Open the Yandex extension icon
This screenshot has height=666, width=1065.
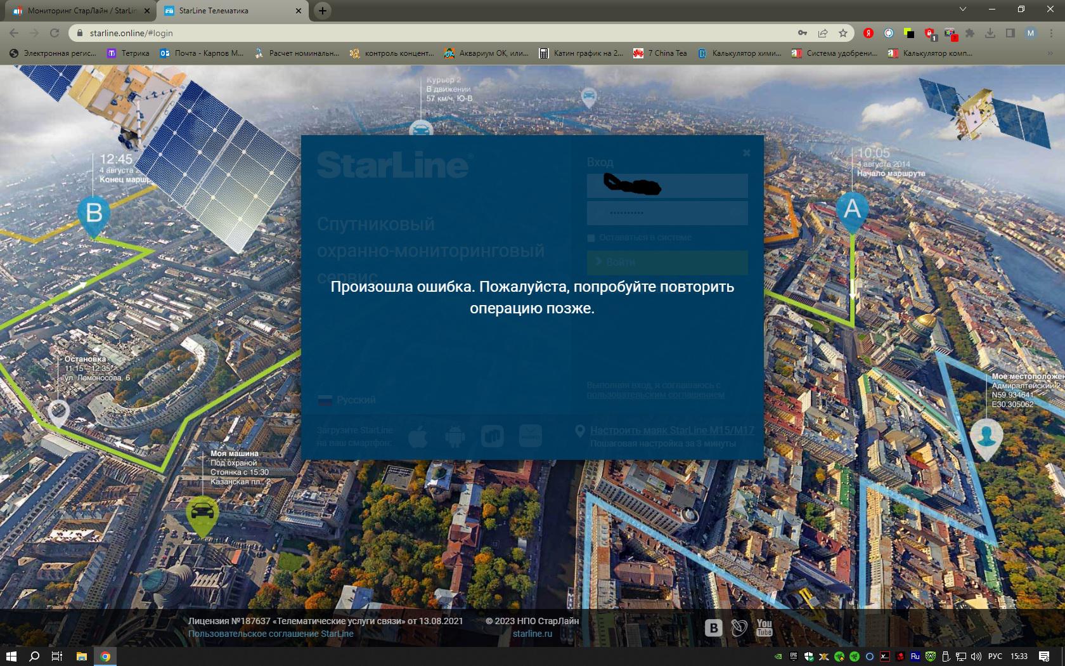tap(868, 33)
